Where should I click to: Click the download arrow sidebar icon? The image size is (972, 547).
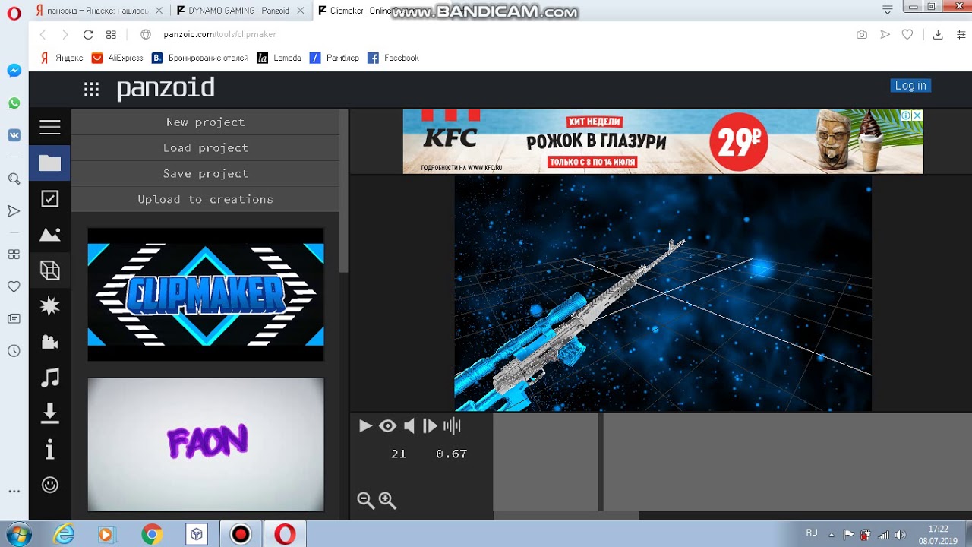[x=50, y=413]
